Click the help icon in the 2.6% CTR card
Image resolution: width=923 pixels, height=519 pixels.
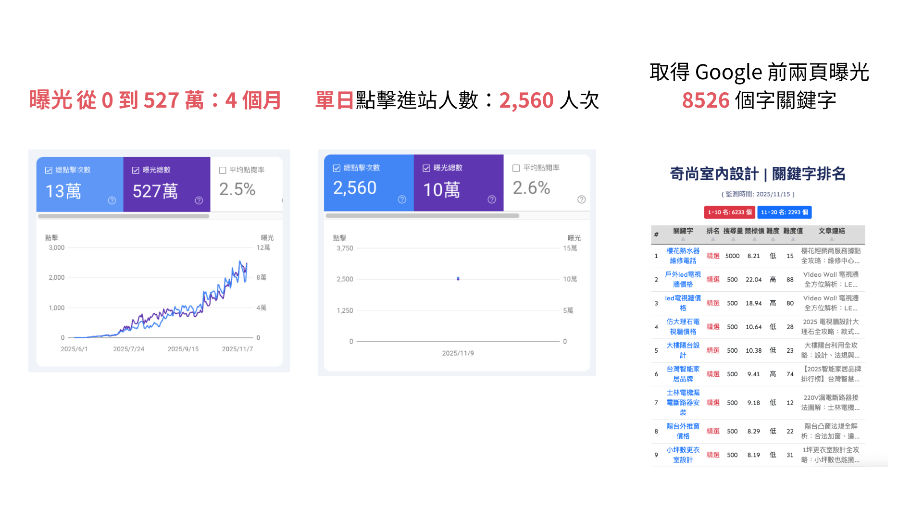[x=581, y=199]
